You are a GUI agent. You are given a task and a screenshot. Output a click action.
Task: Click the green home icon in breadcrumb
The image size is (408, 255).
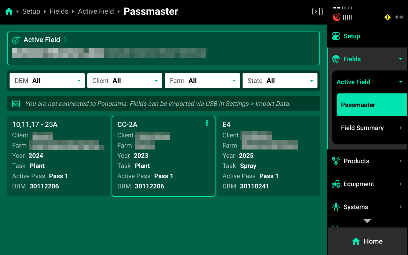pyautogui.click(x=9, y=12)
